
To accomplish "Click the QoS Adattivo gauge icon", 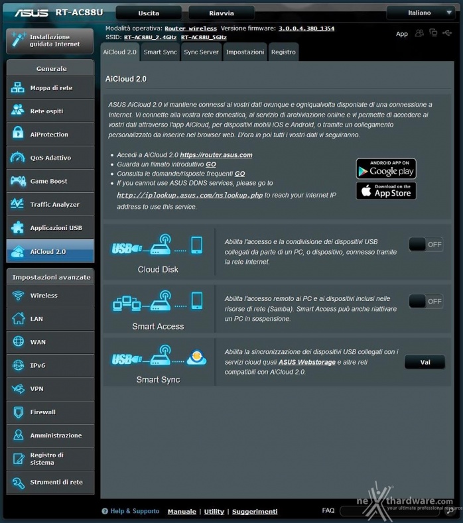I will click(18, 156).
